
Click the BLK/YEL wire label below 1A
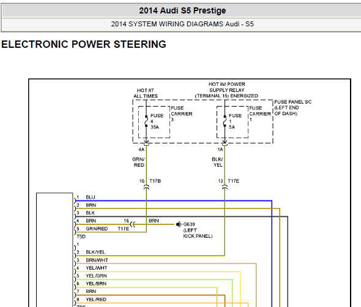[217, 162]
